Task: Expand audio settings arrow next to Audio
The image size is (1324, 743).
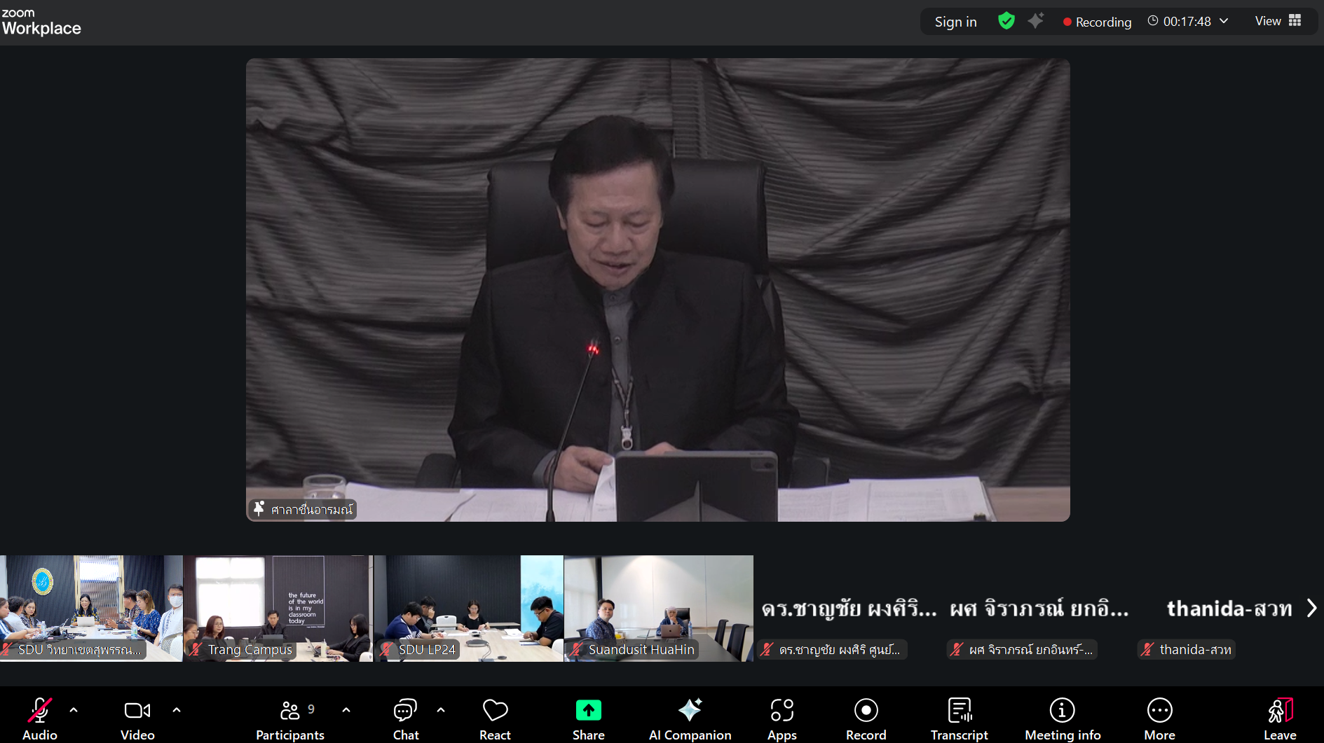Action: click(x=74, y=710)
